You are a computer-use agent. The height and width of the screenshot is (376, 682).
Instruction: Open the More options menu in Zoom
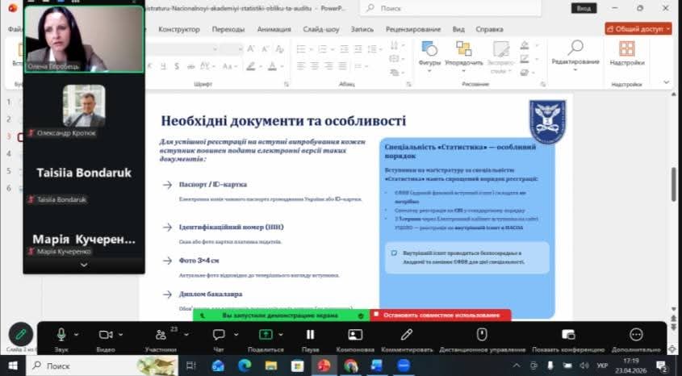pos(636,334)
